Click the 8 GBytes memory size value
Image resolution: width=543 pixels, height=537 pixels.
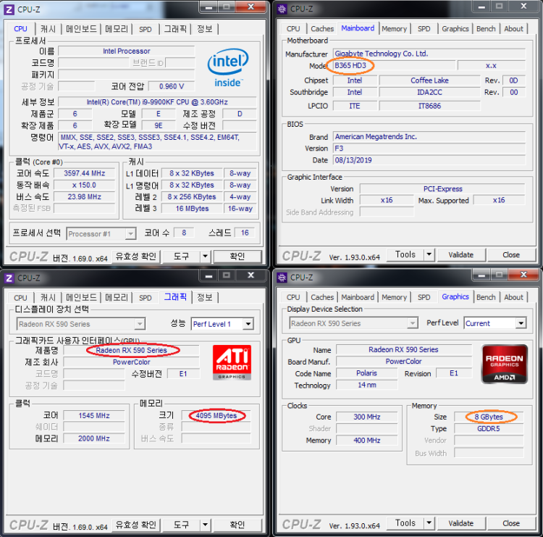(489, 417)
